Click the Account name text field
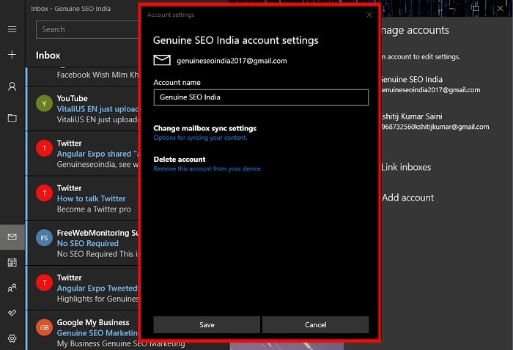The image size is (513, 350). 261,97
